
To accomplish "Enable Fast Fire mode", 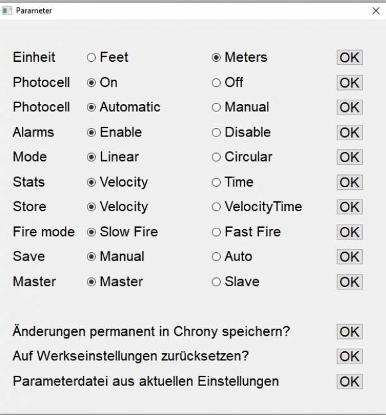I will coord(216,232).
